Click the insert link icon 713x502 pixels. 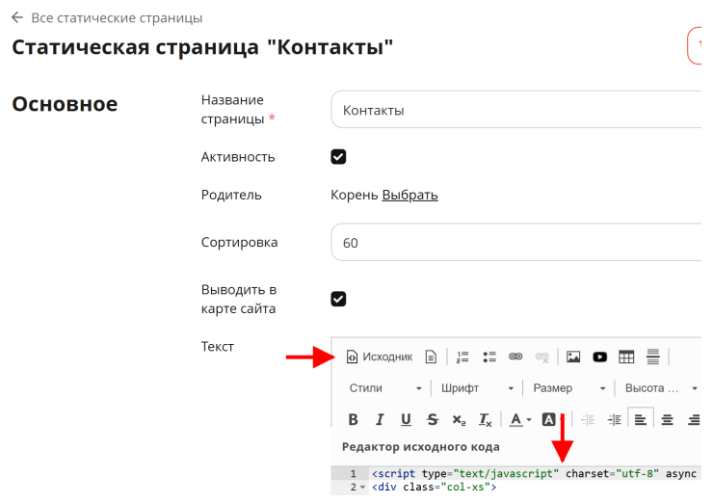click(x=515, y=357)
